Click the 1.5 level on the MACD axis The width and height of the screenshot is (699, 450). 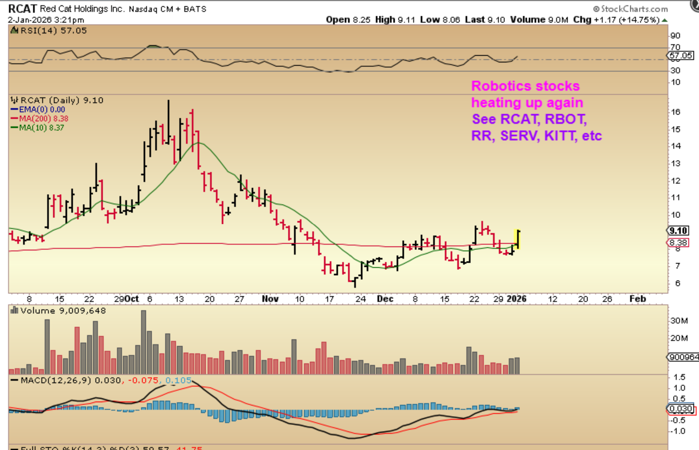pos(679,377)
